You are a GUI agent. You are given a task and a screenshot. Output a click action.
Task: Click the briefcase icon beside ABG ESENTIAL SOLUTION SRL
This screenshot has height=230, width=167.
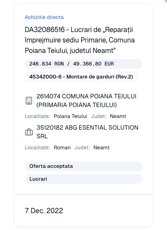point(28,132)
